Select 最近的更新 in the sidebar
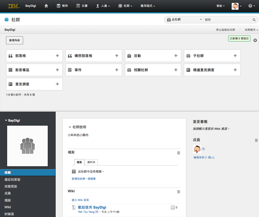259x217 pixels. click(x=12, y=180)
